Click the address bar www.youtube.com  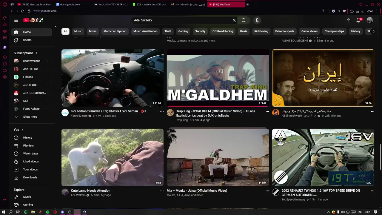coord(45,11)
